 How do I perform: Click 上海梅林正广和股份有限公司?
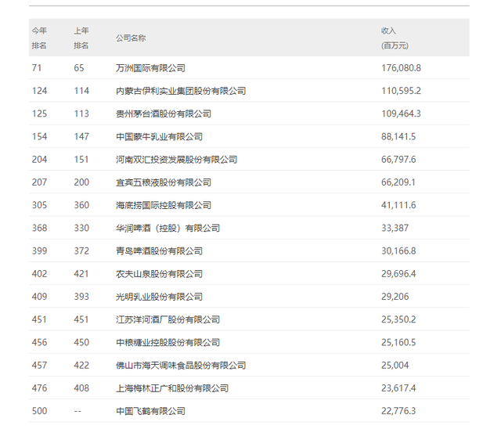(x=172, y=388)
